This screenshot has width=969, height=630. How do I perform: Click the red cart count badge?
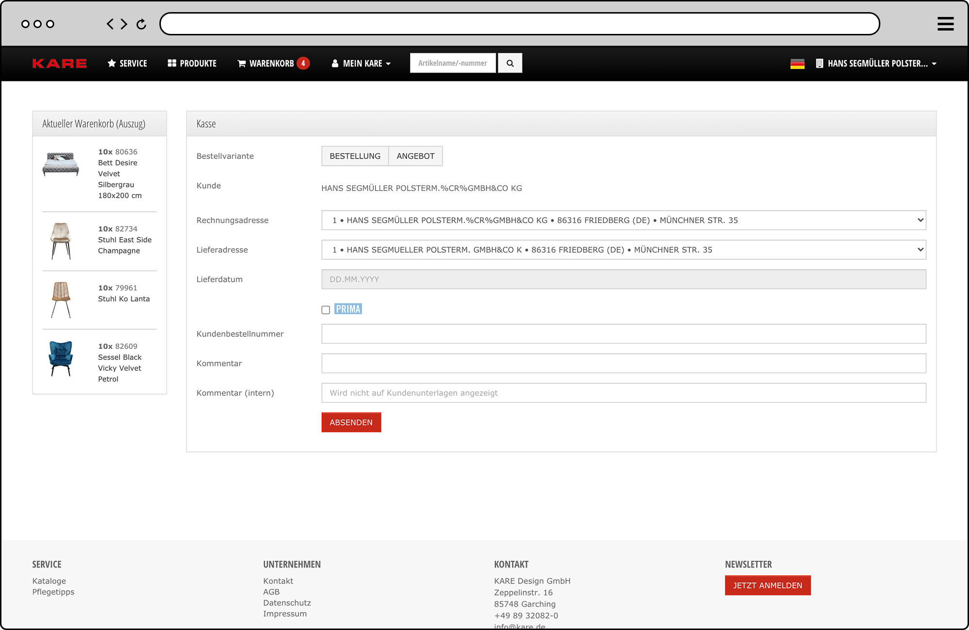tap(303, 63)
